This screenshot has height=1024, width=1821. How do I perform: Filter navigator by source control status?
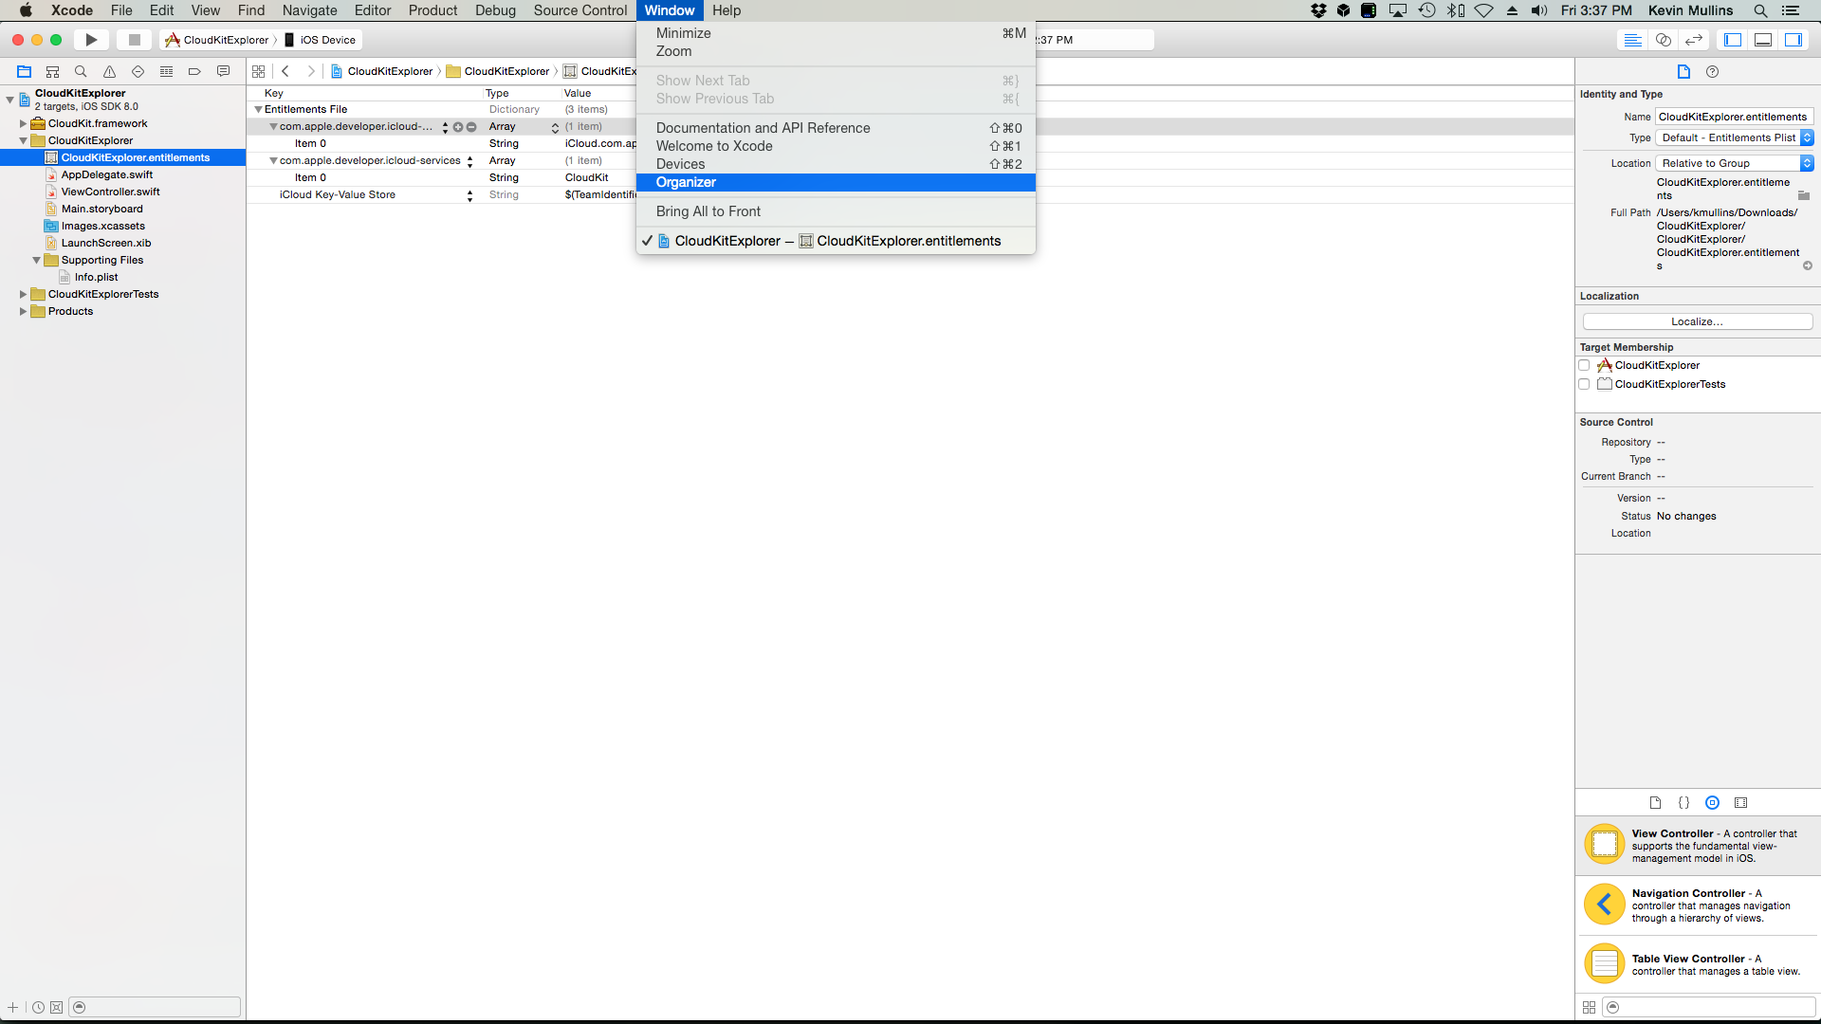pos(56,1007)
